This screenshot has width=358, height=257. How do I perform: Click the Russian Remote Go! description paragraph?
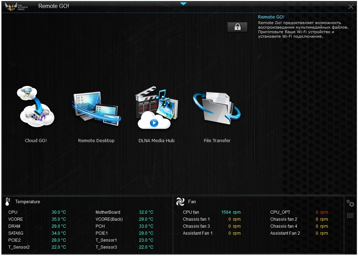[303, 30]
